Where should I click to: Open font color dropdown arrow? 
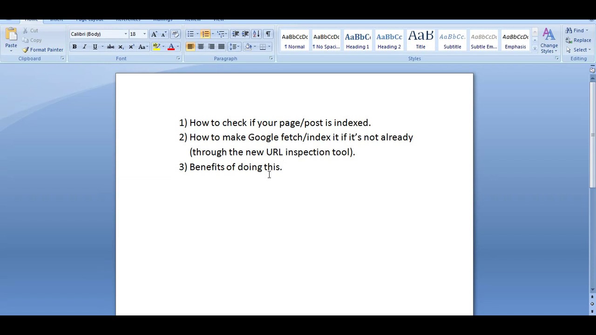point(177,47)
